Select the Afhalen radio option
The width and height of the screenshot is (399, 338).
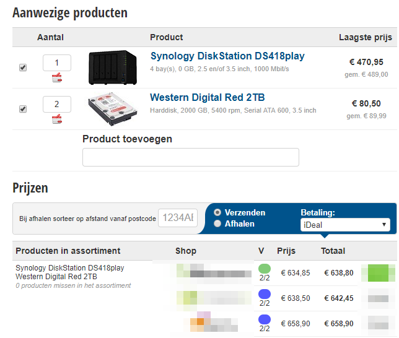click(217, 223)
